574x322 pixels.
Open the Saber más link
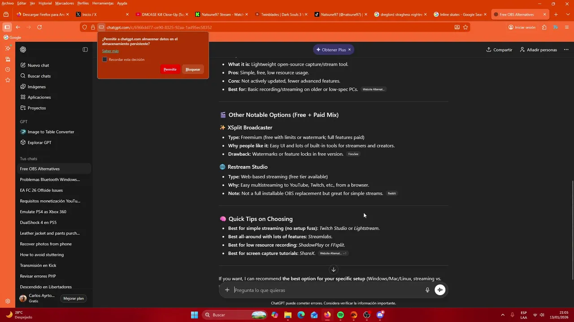tap(110, 51)
